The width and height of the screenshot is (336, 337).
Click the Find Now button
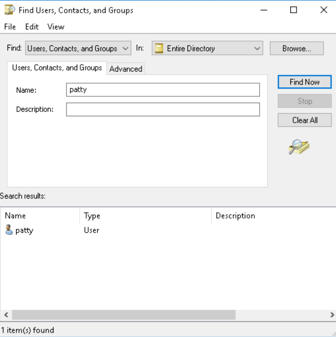305,82
